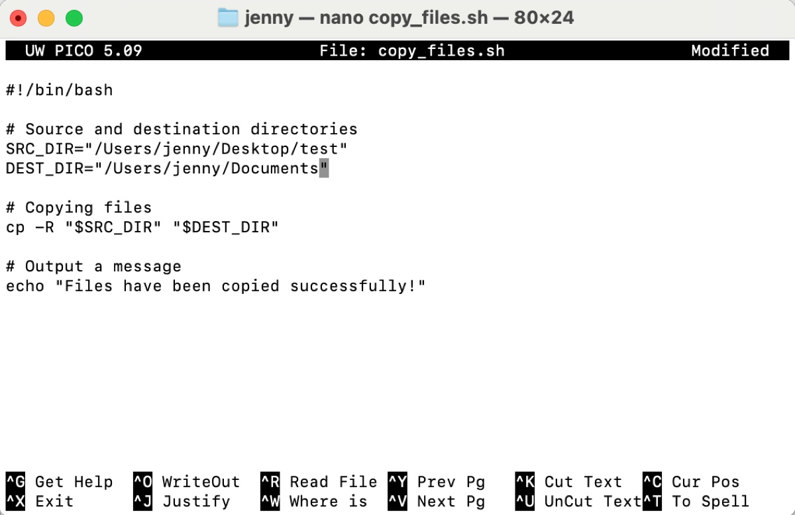795x515 pixels.
Task: Click the ^C Cur Pos shortcut
Action: click(691, 482)
